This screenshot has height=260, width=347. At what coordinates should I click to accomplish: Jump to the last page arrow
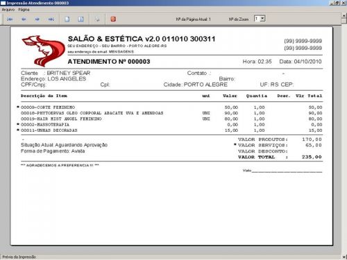pyautogui.click(x=51, y=19)
